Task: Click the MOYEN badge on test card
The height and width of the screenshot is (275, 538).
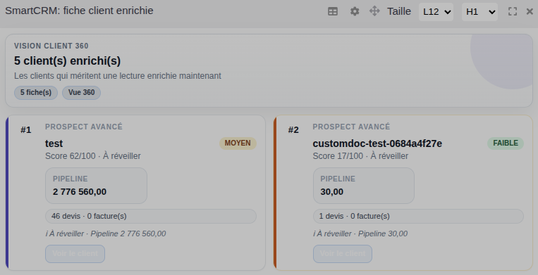Action: [x=238, y=143]
